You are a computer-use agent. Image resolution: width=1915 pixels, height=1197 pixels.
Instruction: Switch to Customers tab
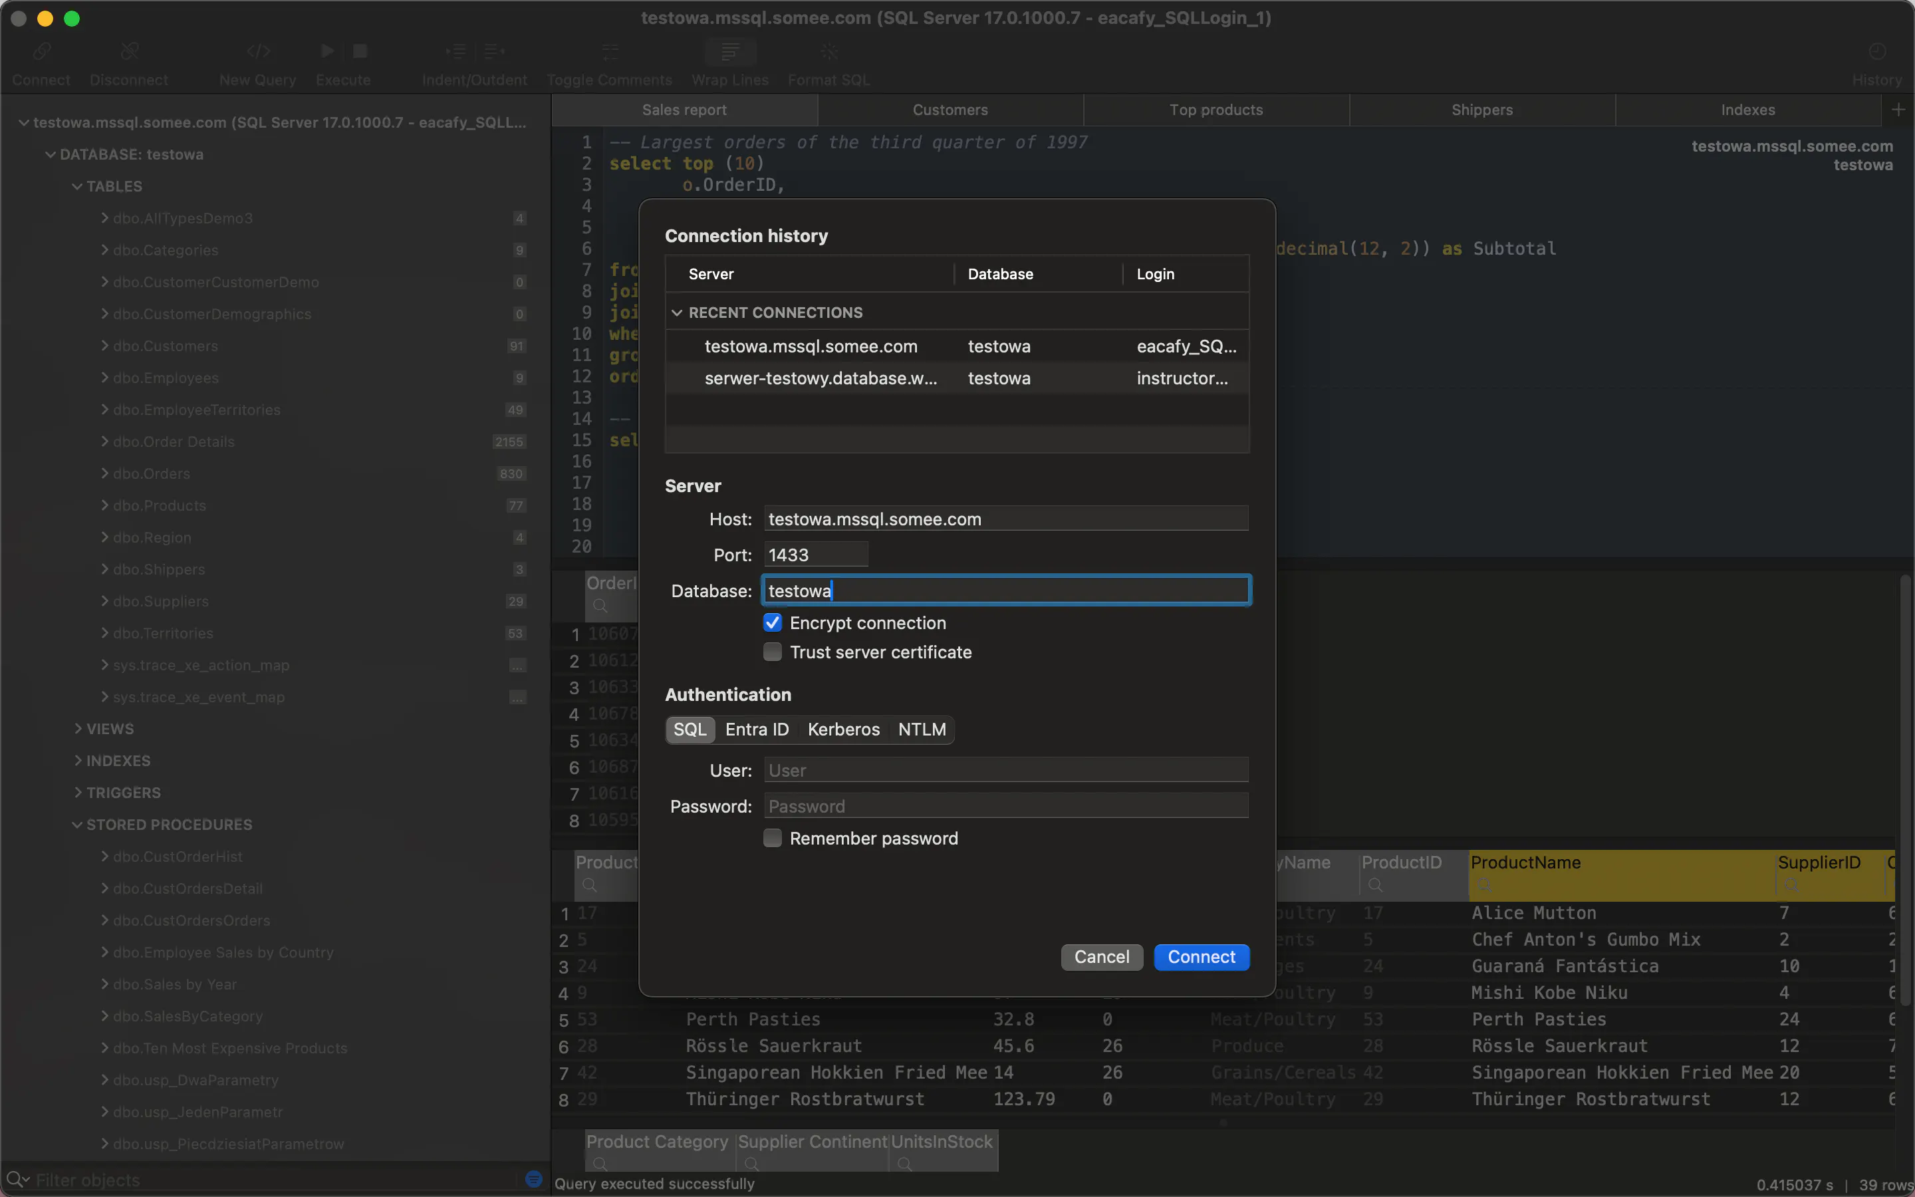tap(950, 110)
